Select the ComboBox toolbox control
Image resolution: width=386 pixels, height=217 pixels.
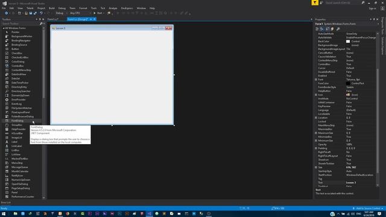tap(17, 66)
